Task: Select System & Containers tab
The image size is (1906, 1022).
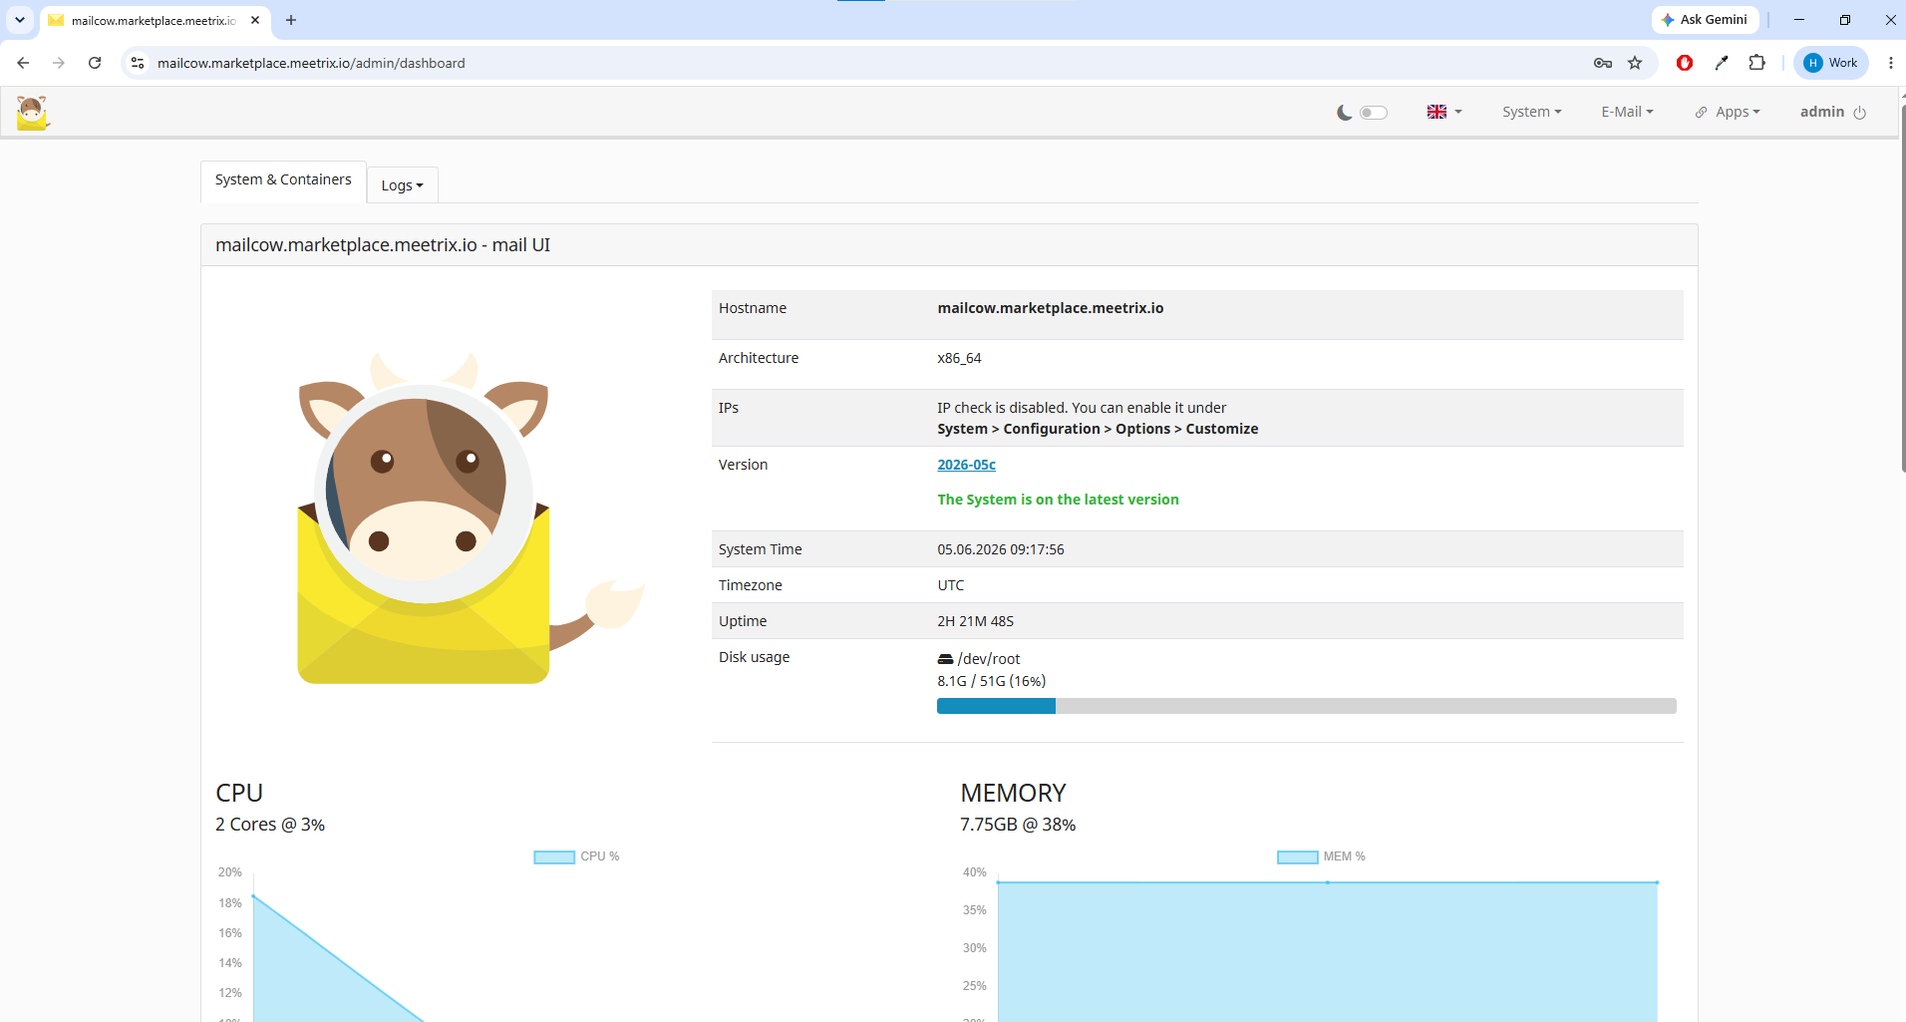Action: [x=283, y=180]
